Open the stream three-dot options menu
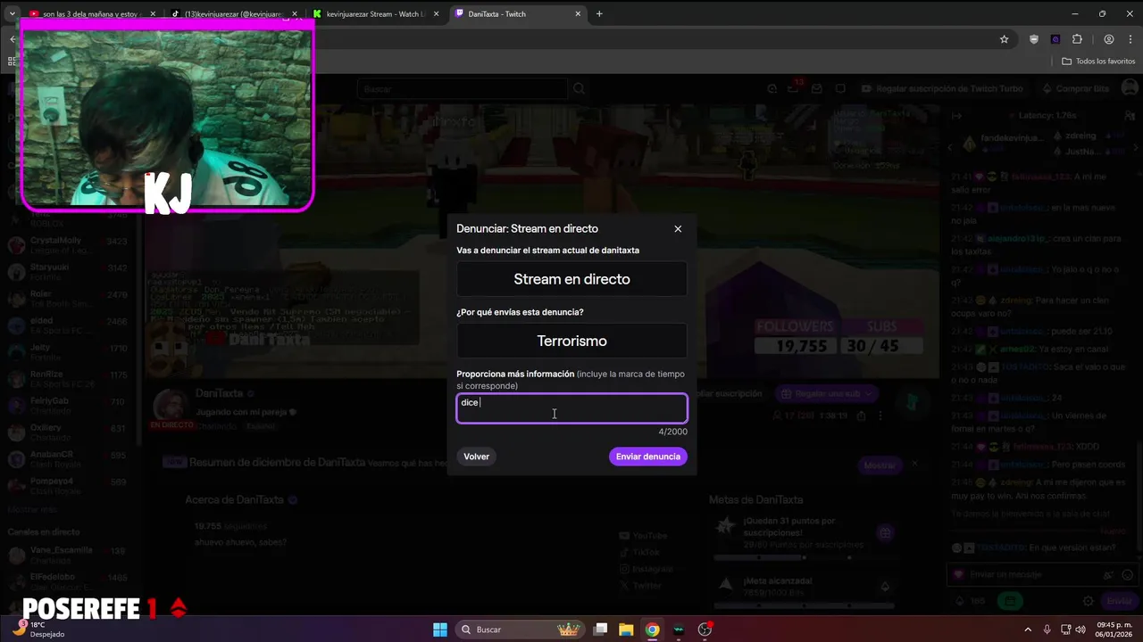The height and width of the screenshot is (642, 1143). point(880,416)
